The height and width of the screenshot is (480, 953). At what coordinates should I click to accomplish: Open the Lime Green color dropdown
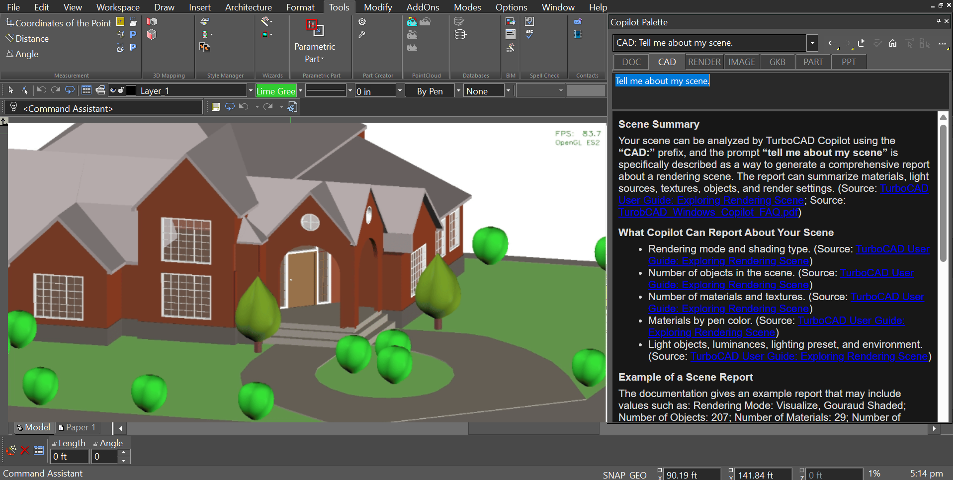300,90
